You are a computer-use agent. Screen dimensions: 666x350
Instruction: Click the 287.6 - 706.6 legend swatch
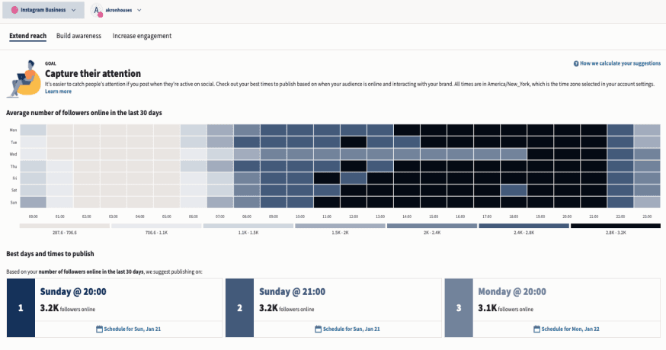tap(65, 226)
